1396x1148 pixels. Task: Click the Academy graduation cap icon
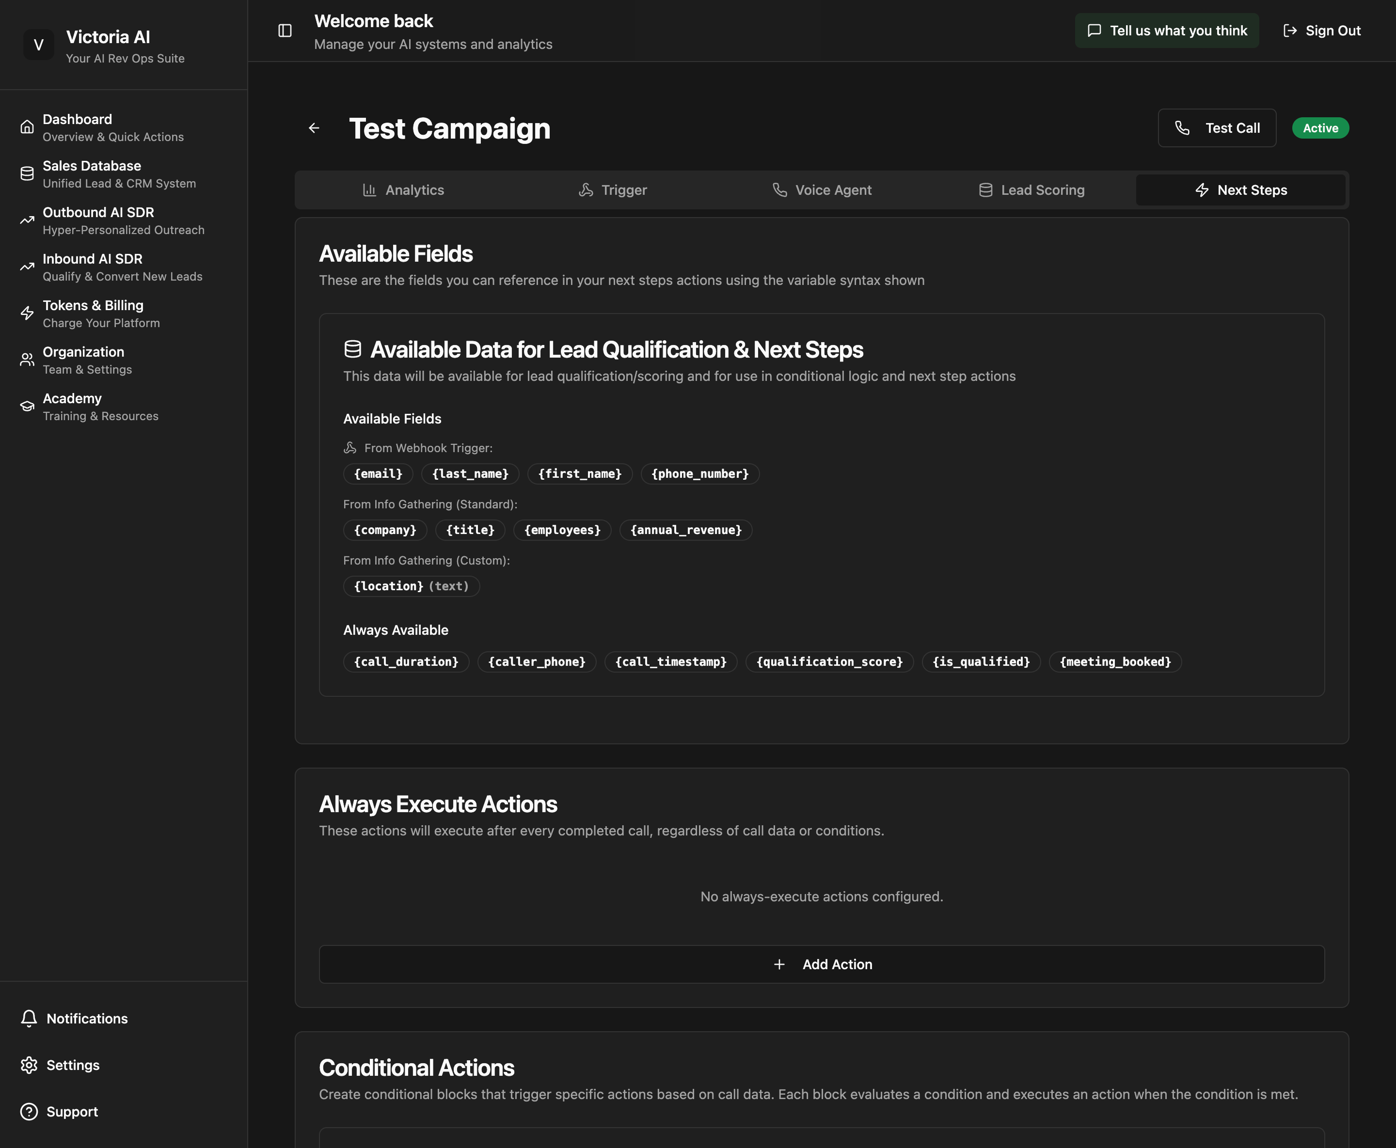[x=27, y=407]
